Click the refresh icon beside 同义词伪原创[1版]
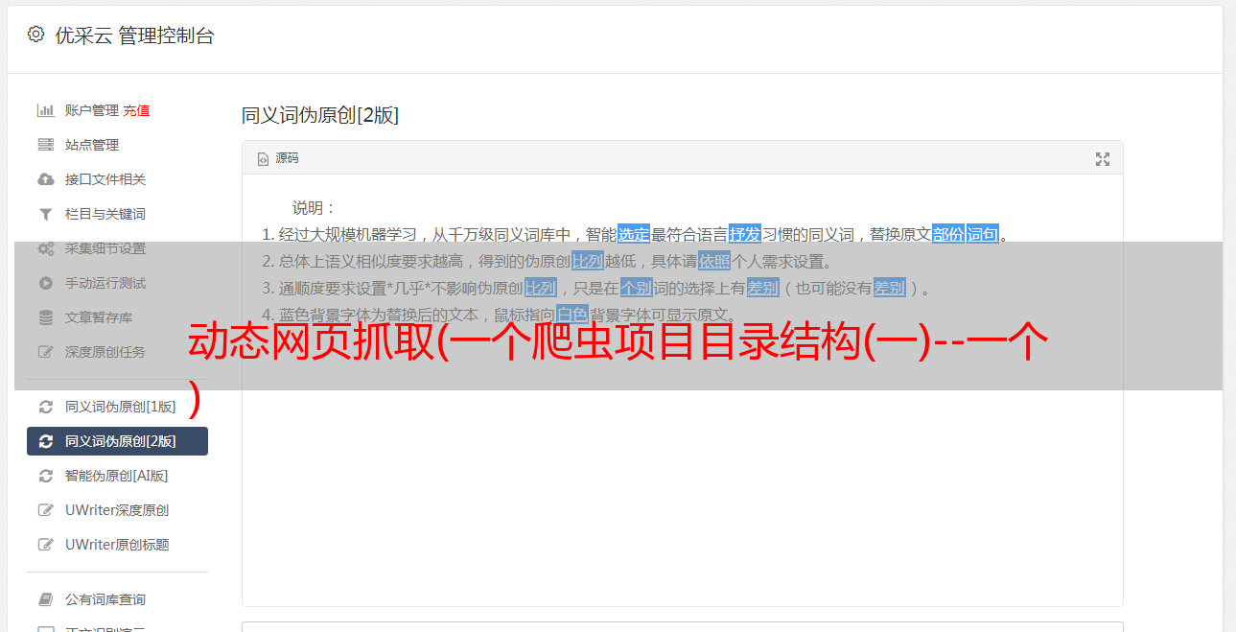 (45, 407)
